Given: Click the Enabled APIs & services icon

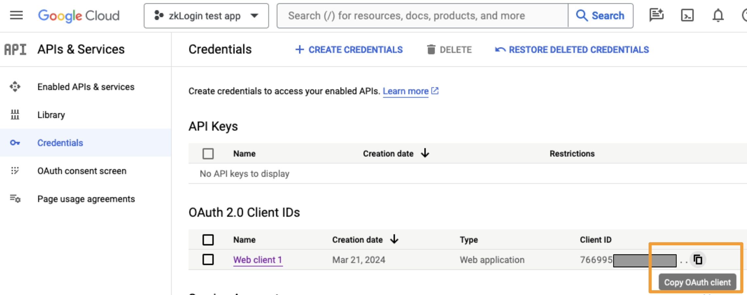Looking at the screenshot, I should pyautogui.click(x=15, y=87).
